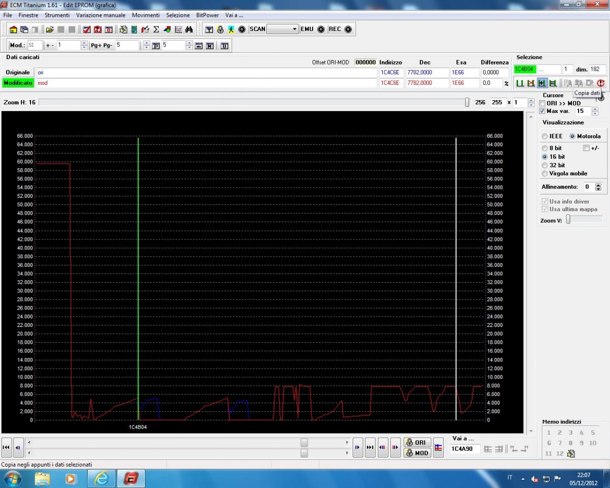Click the green Modificato button
610x488 pixels.
(x=18, y=83)
